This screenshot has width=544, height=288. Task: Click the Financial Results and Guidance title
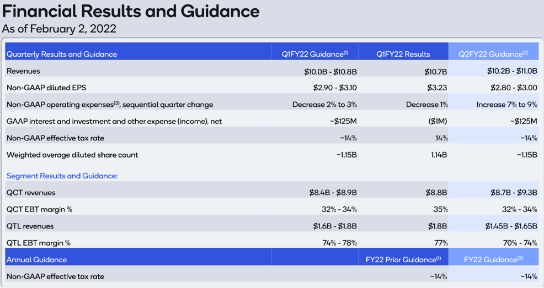tap(131, 11)
